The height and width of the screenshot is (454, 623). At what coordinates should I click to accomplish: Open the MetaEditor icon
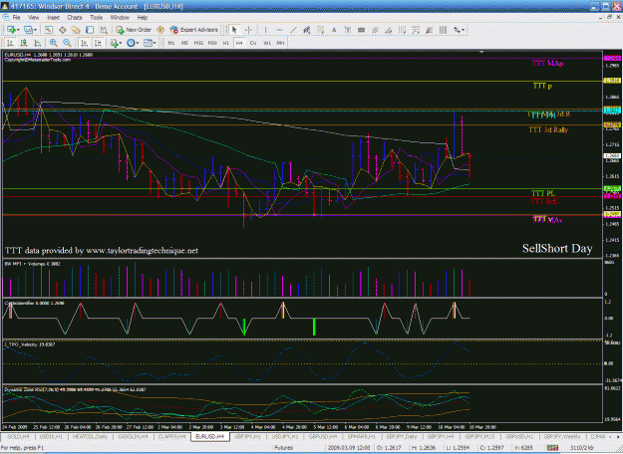point(160,30)
